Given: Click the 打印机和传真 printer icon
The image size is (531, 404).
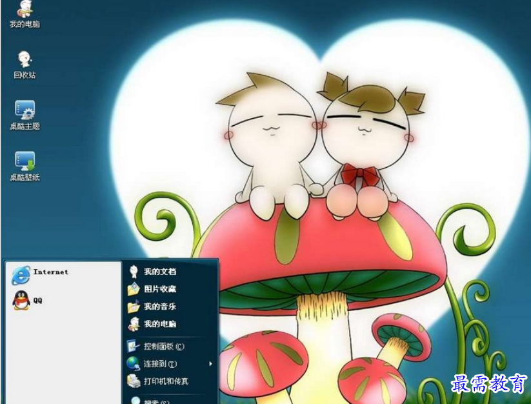Looking at the screenshot, I should click(134, 381).
